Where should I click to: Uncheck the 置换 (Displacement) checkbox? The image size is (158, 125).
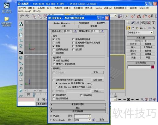pyautogui.click(x=54, y=46)
